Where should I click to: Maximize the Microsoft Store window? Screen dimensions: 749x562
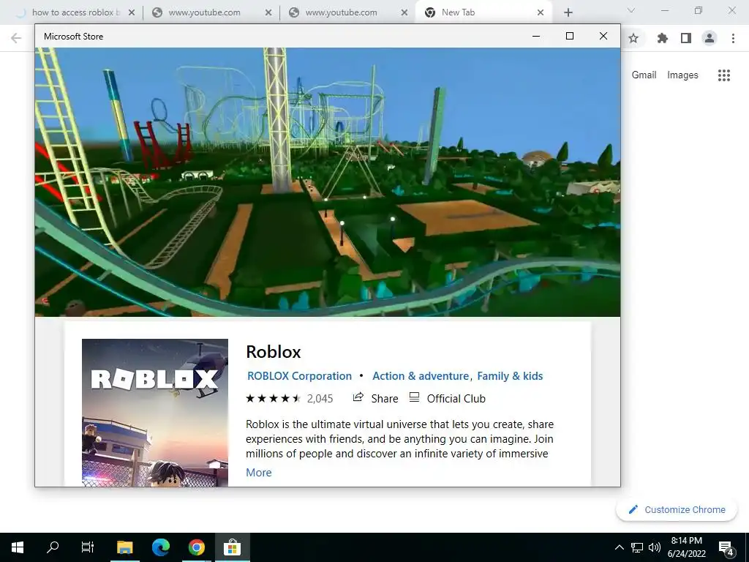(569, 36)
